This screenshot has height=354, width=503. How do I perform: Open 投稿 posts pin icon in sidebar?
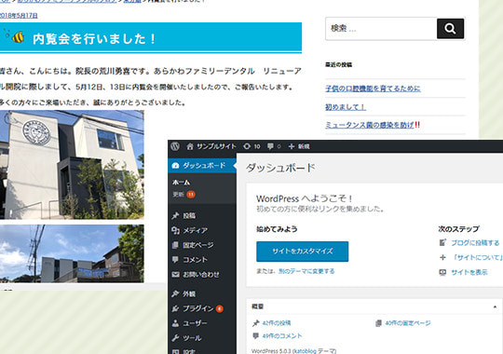(175, 216)
